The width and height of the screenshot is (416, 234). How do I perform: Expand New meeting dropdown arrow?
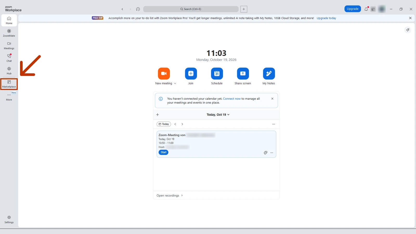point(175,83)
